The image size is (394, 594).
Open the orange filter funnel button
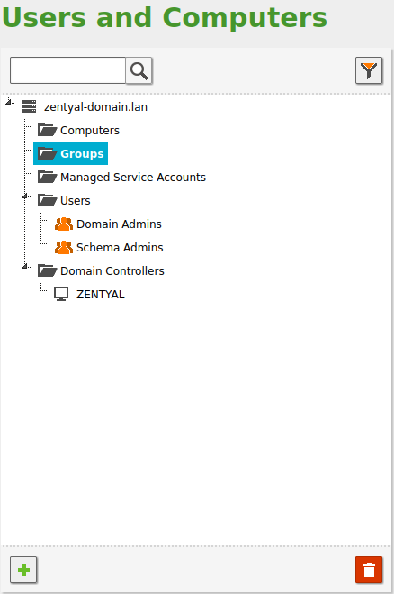[x=369, y=70]
